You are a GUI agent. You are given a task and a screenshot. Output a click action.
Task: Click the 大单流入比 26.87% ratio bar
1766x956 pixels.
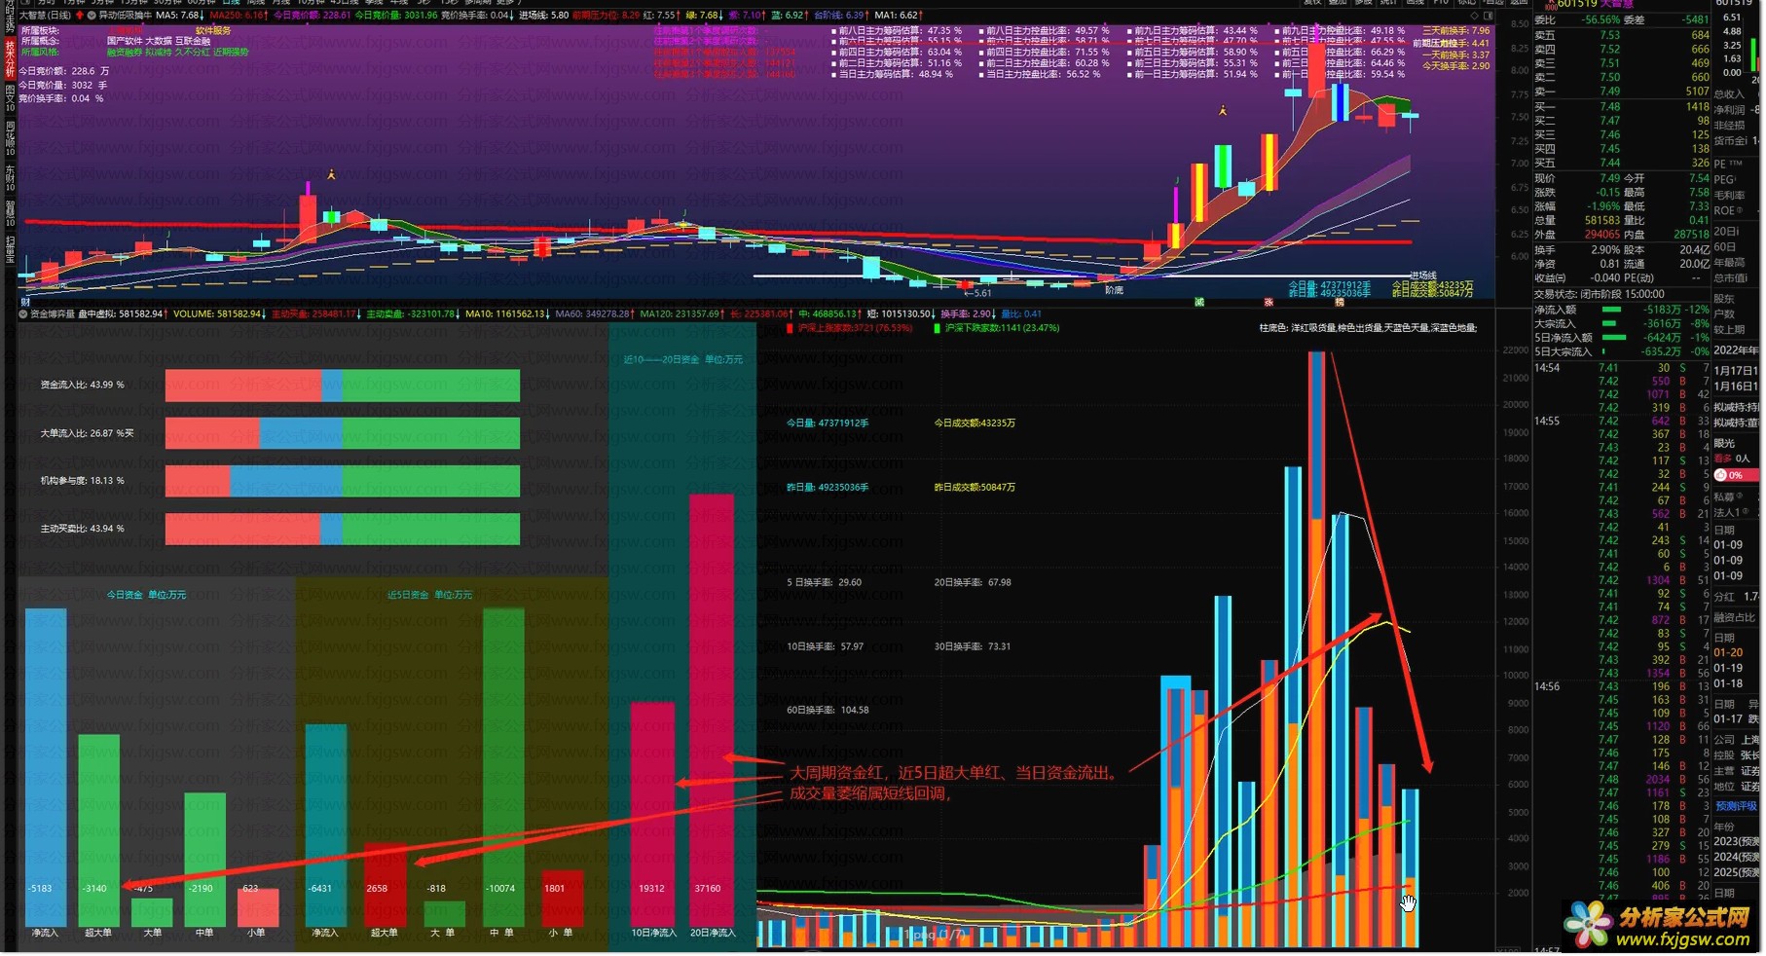343,433
